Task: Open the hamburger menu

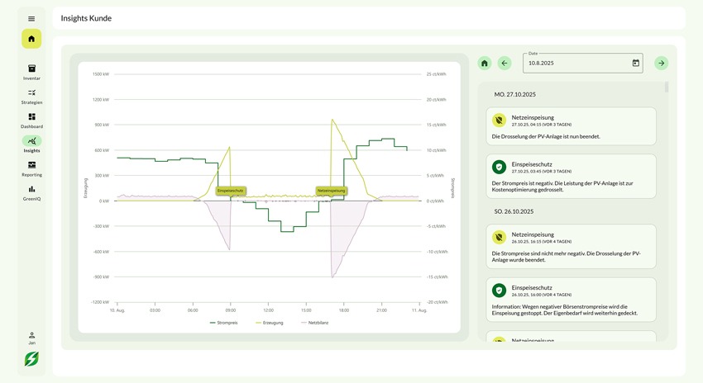Action: tap(31, 18)
